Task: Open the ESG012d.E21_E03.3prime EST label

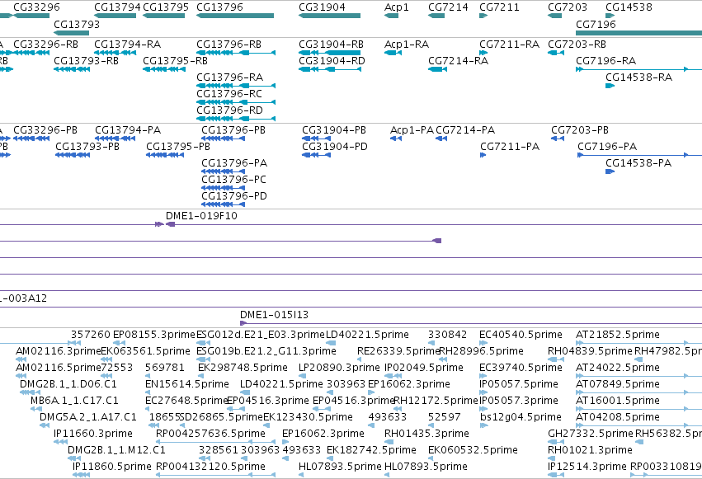Action: (x=261, y=335)
